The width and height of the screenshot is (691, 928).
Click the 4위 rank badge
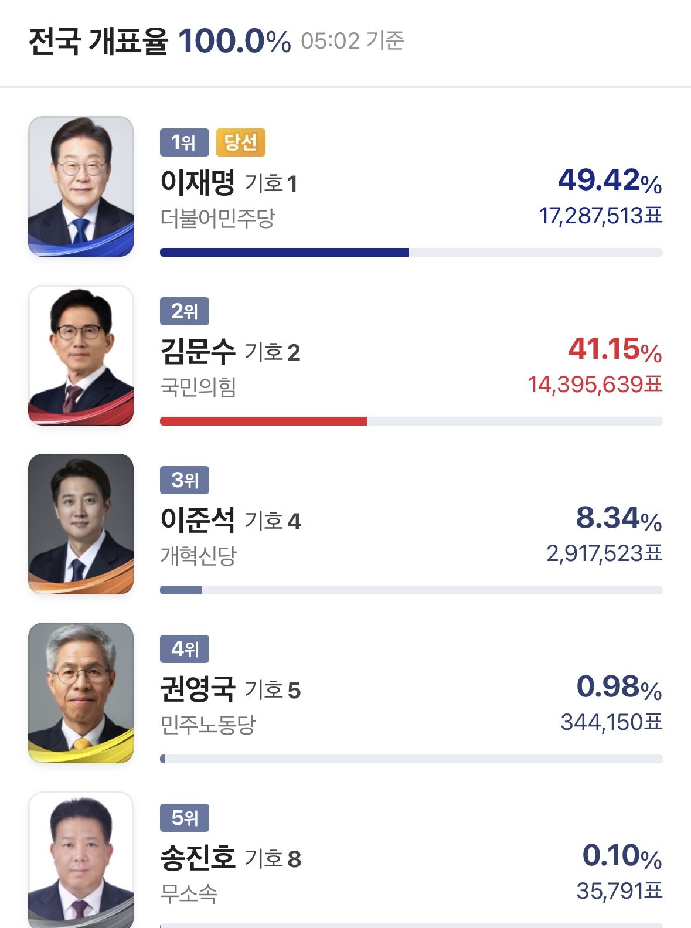click(184, 649)
